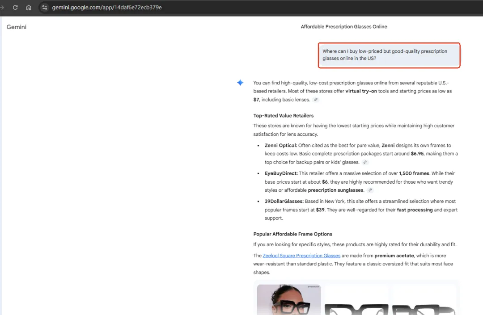Image resolution: width=483 pixels, height=315 pixels.
Task: Click the bold '$6.95' price text
Action: (417, 154)
